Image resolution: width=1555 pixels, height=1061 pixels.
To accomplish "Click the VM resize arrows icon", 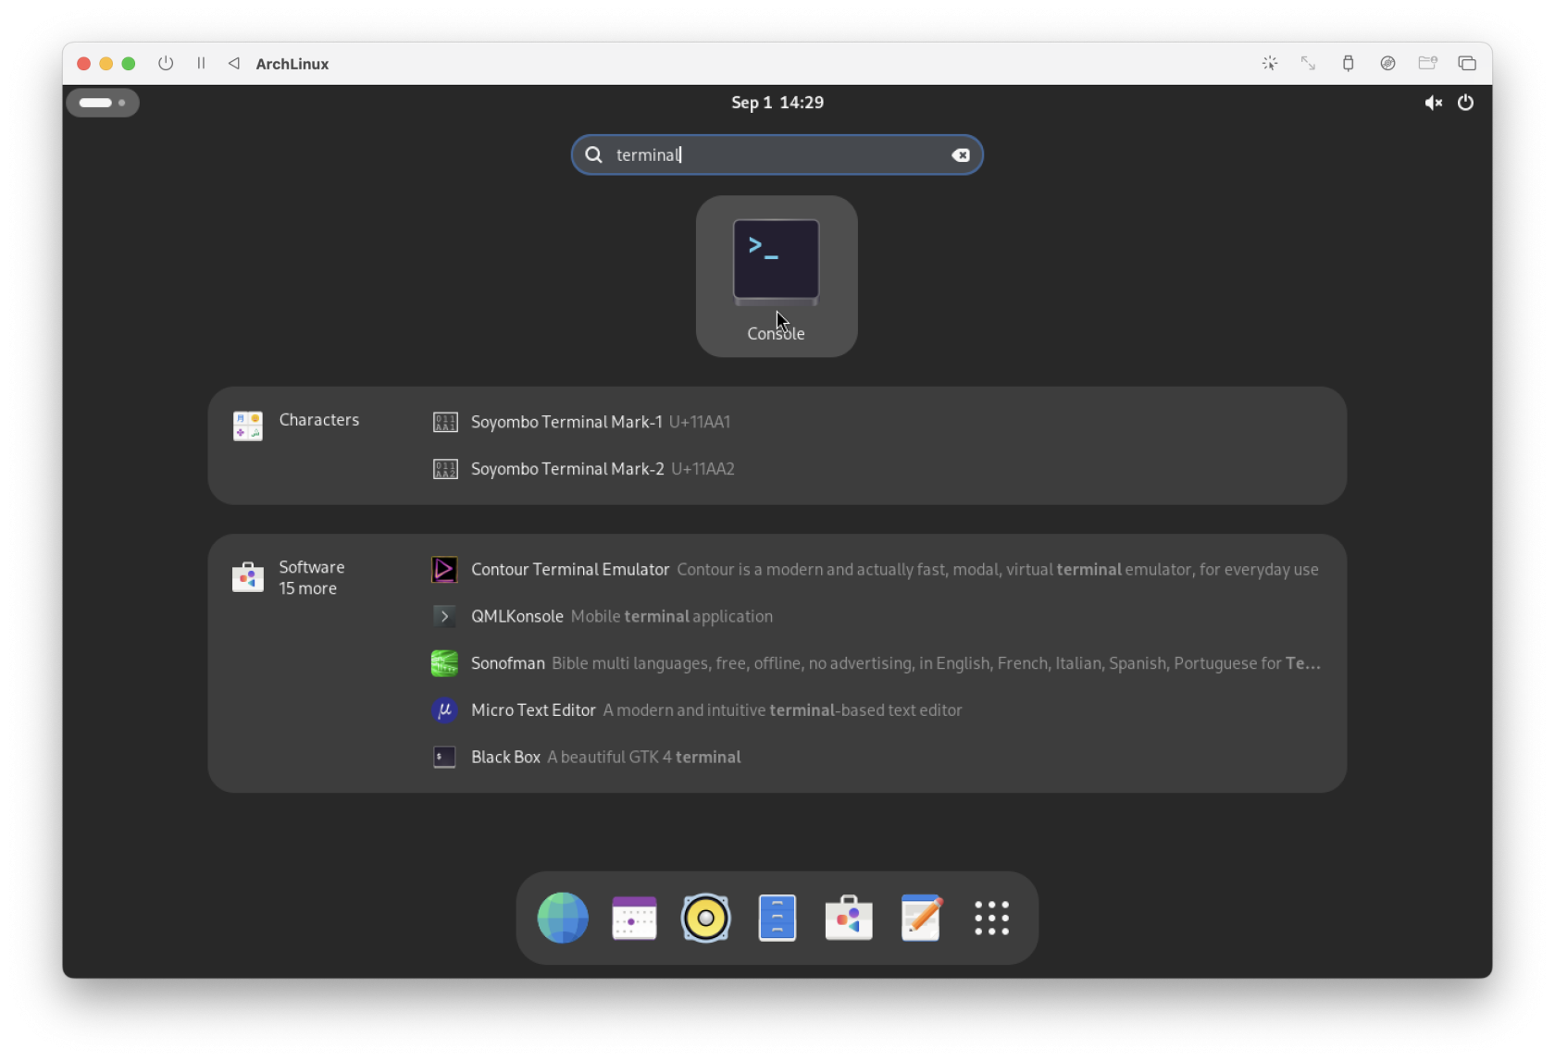I will point(1308,63).
